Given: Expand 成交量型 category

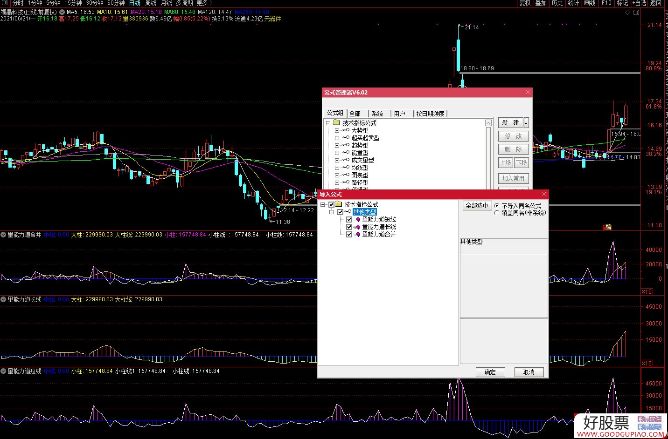Looking at the screenshot, I should 337,160.
